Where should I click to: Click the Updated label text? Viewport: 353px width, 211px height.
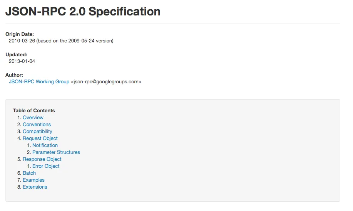16,55
